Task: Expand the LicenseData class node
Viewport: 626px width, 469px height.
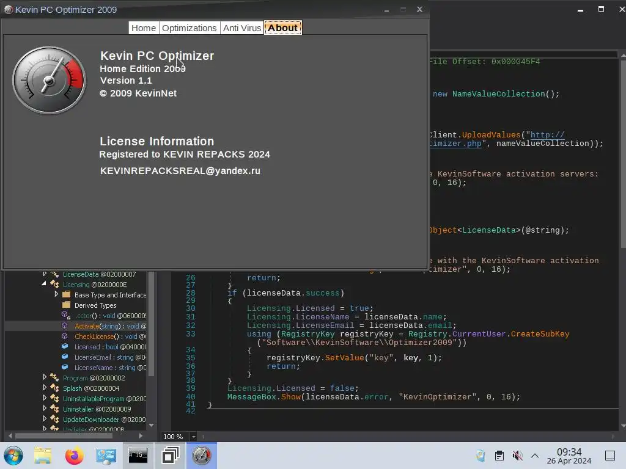Action: click(x=44, y=274)
